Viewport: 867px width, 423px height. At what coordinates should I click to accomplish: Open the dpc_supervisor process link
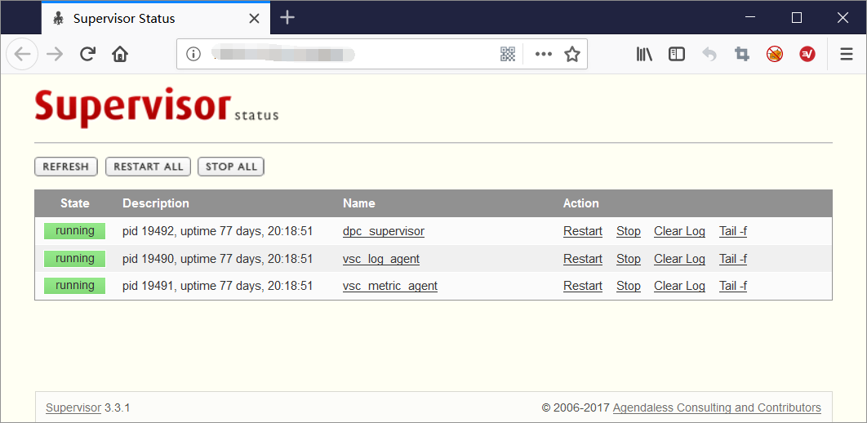click(x=384, y=231)
